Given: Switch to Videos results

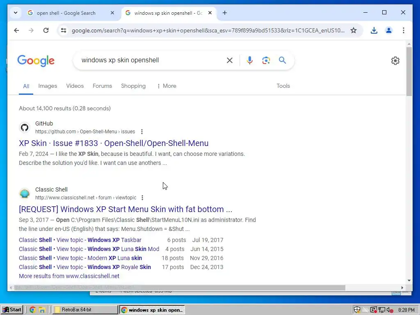Looking at the screenshot, I should (x=75, y=86).
